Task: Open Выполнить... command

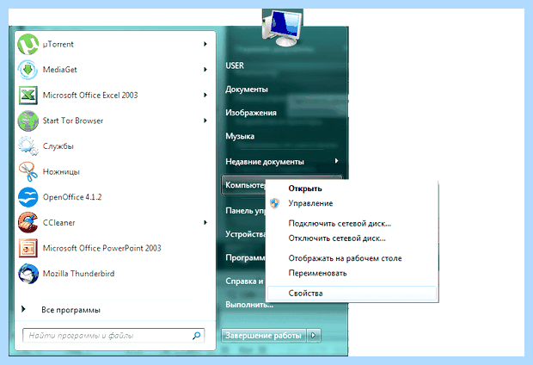Action: 249,305
